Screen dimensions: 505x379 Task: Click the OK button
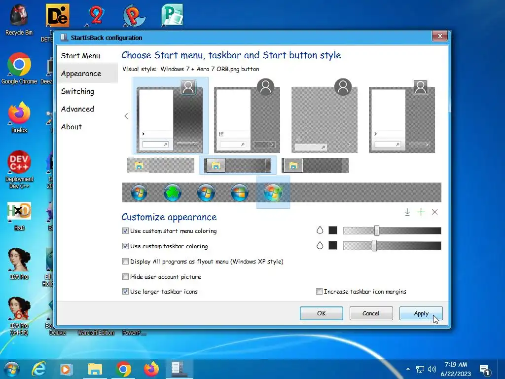pos(322,313)
